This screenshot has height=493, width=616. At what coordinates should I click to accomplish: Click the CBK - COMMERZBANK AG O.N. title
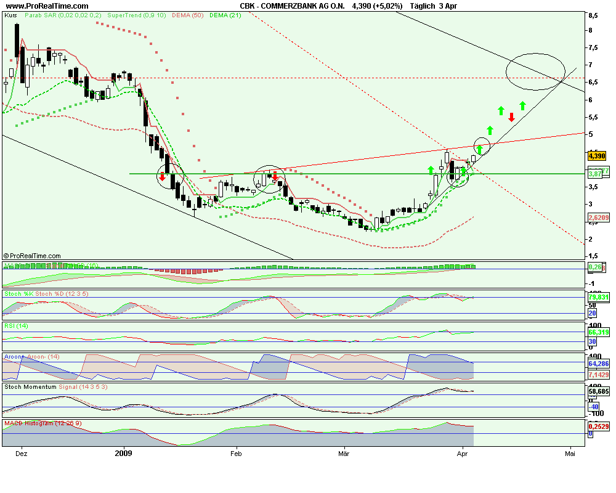pyautogui.click(x=292, y=6)
